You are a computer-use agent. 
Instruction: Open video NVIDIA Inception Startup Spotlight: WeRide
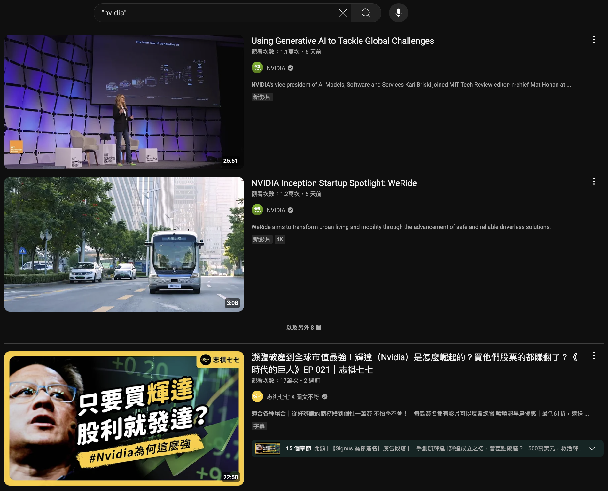pos(334,183)
